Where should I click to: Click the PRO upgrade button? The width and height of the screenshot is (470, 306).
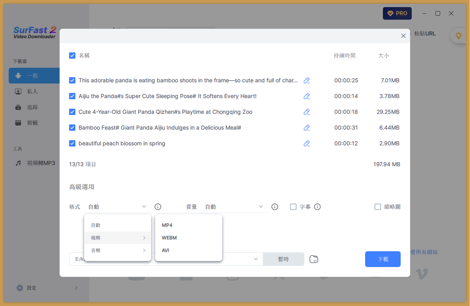coord(397,13)
